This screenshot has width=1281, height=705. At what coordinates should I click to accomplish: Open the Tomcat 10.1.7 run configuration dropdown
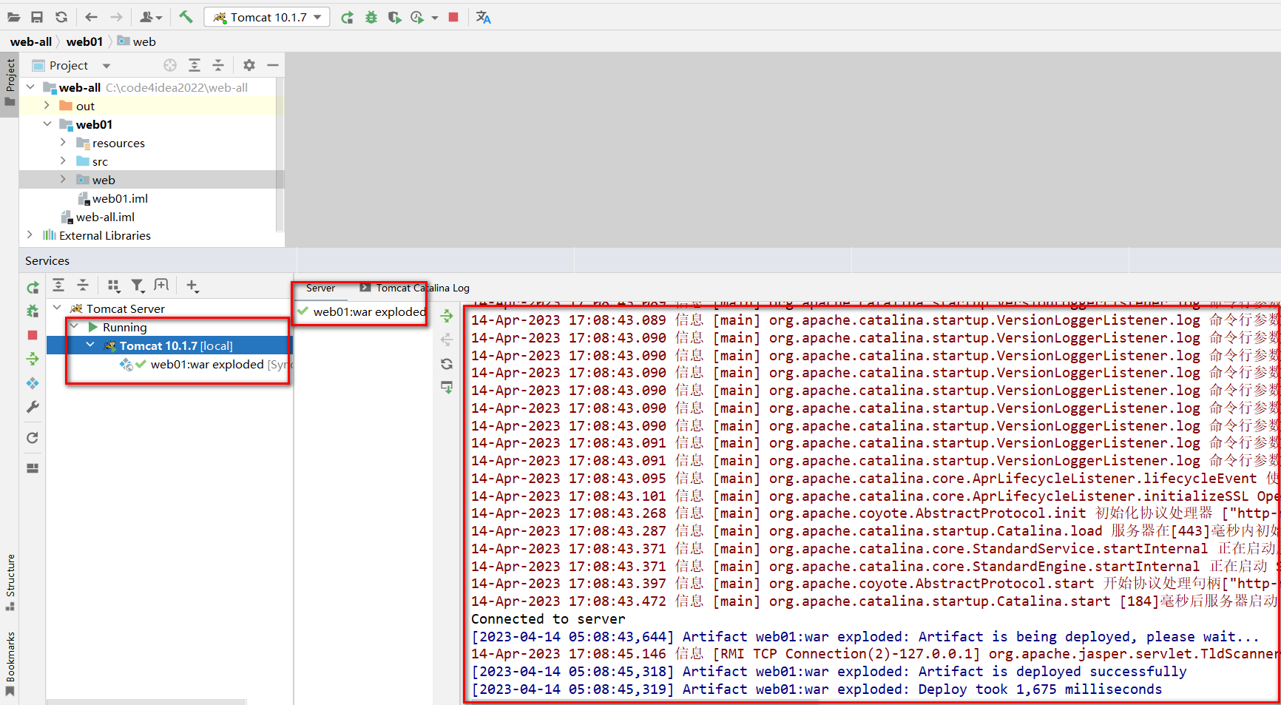[x=267, y=17]
